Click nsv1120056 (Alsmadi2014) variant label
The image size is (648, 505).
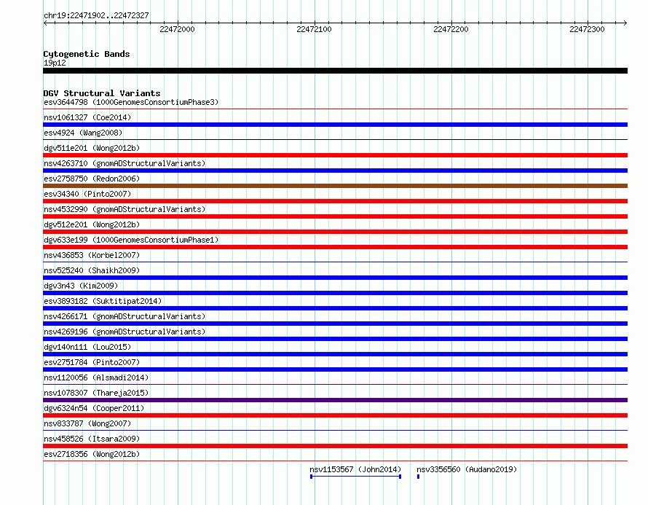[96, 377]
